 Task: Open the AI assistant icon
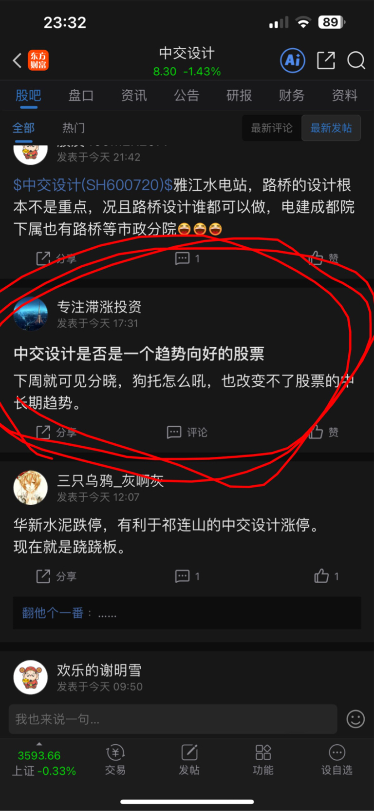click(x=293, y=60)
